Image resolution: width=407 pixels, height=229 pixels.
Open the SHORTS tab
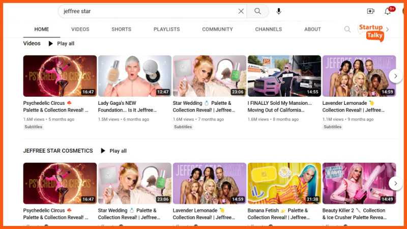121,29
